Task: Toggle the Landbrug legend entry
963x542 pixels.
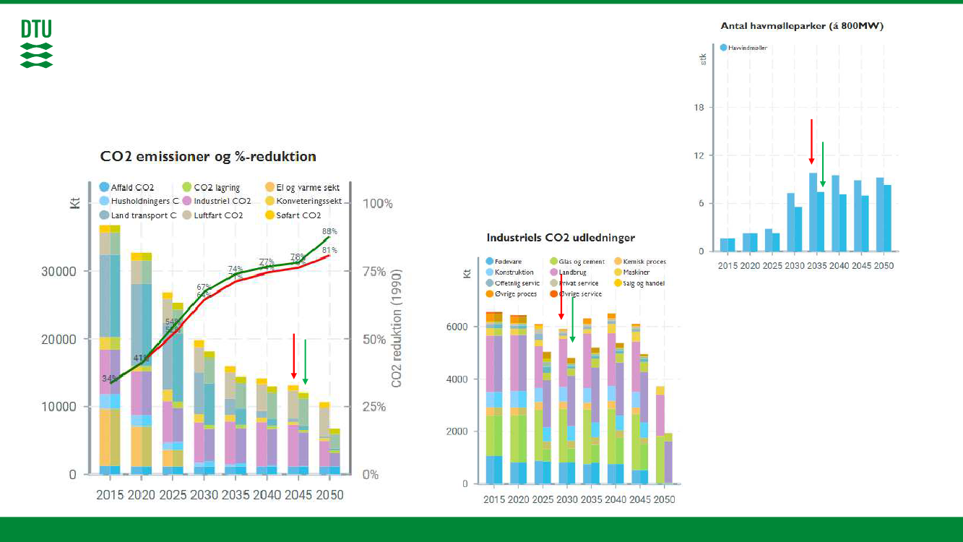Action: pyautogui.click(x=569, y=272)
